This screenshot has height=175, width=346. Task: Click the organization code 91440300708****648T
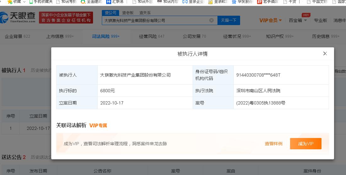click(258, 75)
